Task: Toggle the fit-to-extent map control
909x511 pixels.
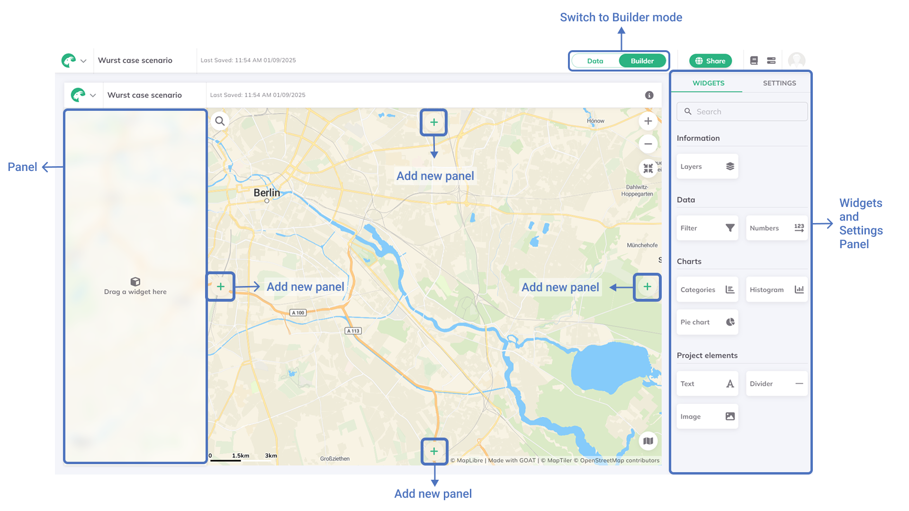Action: [x=648, y=168]
